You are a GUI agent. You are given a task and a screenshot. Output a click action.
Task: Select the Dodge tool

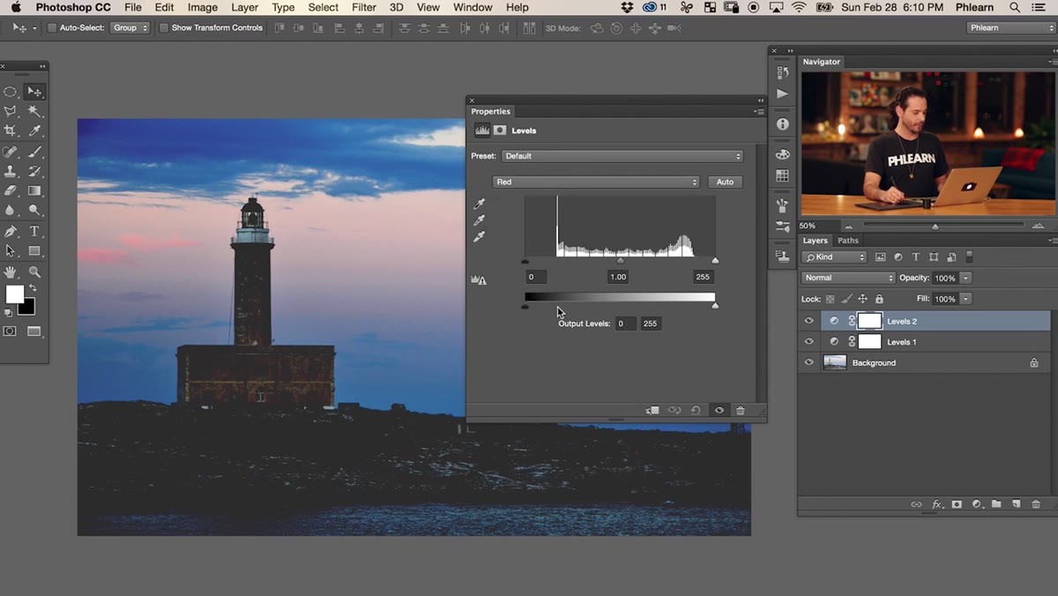(34, 210)
